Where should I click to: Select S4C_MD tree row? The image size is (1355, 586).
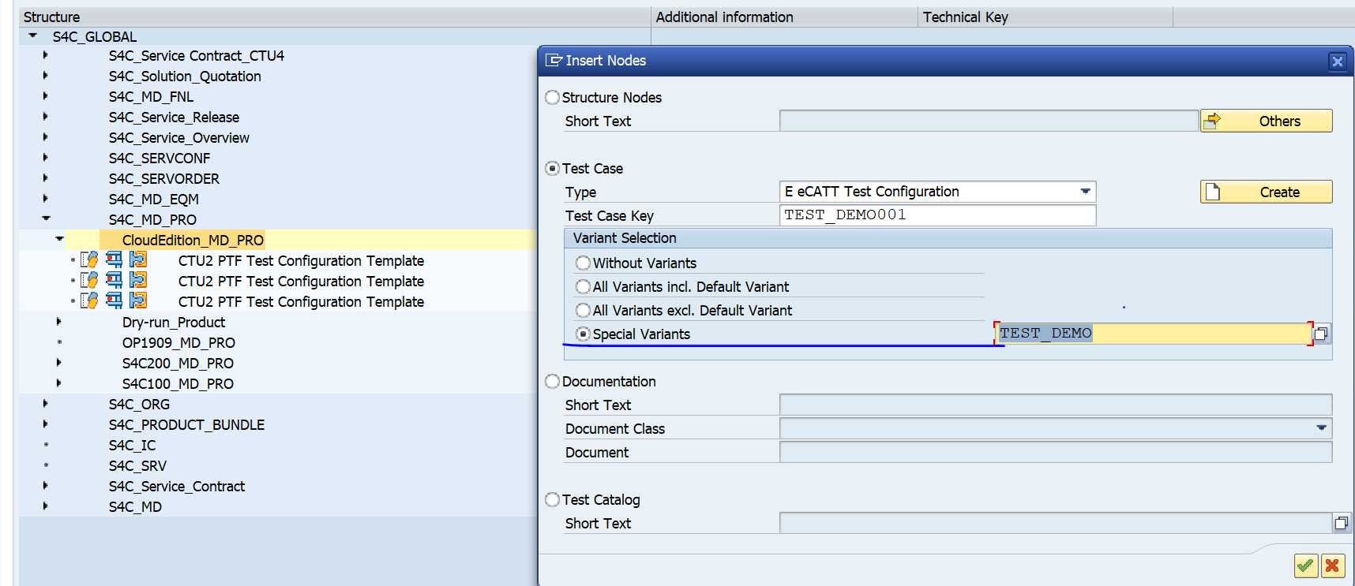tap(135, 507)
